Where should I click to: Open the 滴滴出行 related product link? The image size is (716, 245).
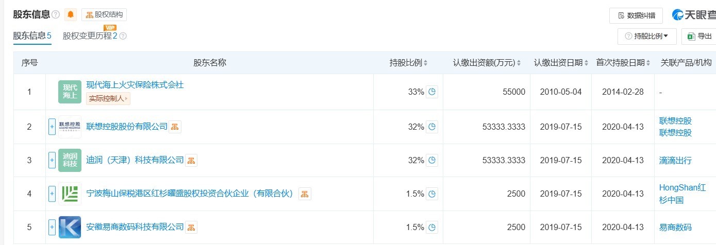point(675,161)
